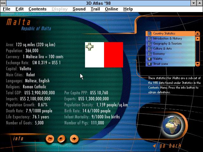Open the Trail menu
This screenshot has height=152, width=203.
[95, 9]
